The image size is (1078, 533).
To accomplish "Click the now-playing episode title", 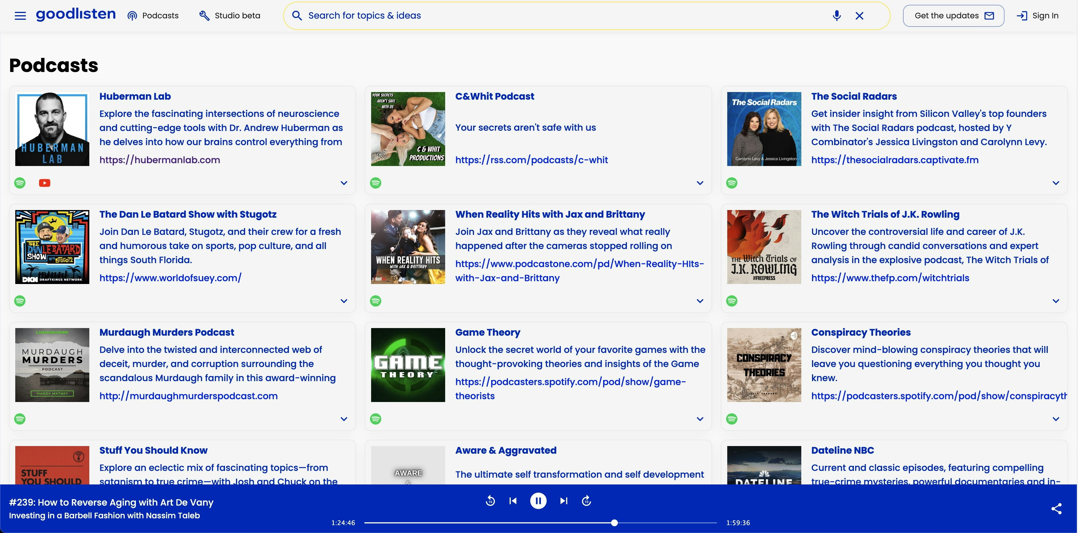I will coord(111,502).
